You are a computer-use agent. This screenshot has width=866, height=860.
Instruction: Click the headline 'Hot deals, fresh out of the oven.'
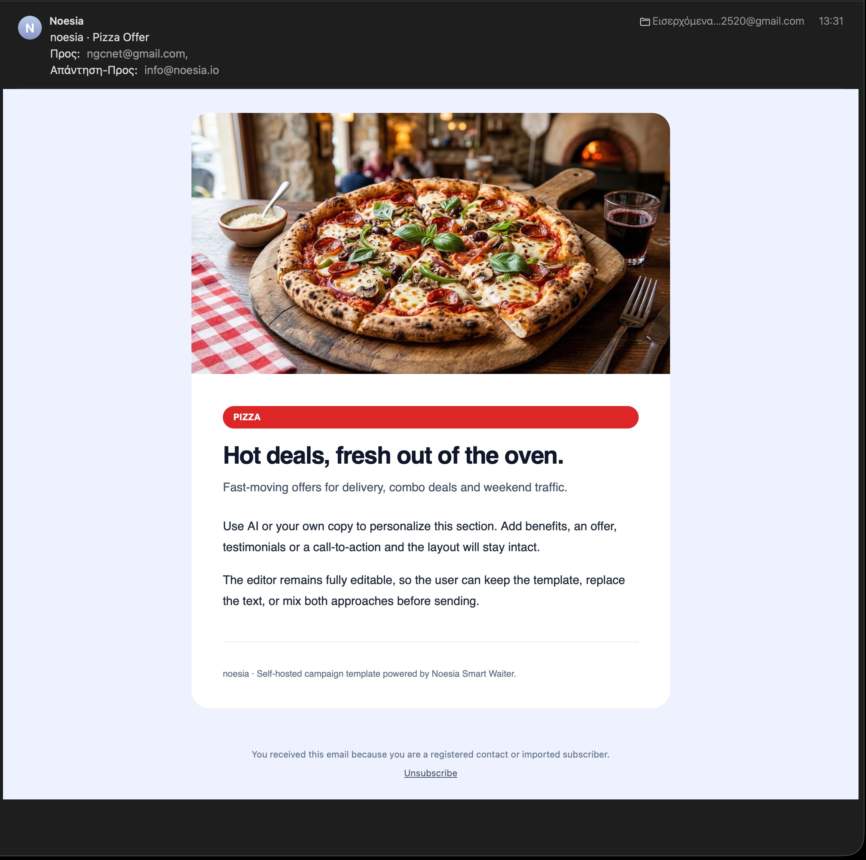[393, 456]
